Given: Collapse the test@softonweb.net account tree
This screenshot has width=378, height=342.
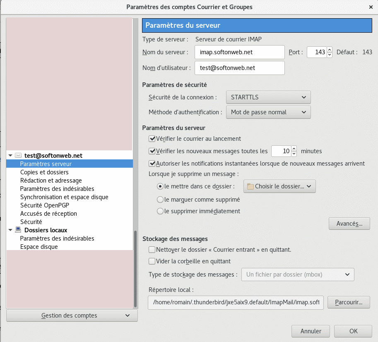Looking at the screenshot, I should point(10,156).
